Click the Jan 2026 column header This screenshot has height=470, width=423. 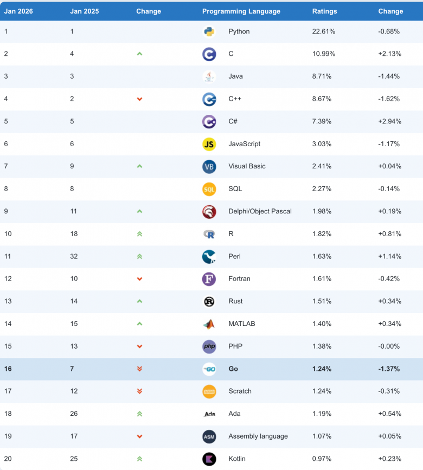pos(18,11)
